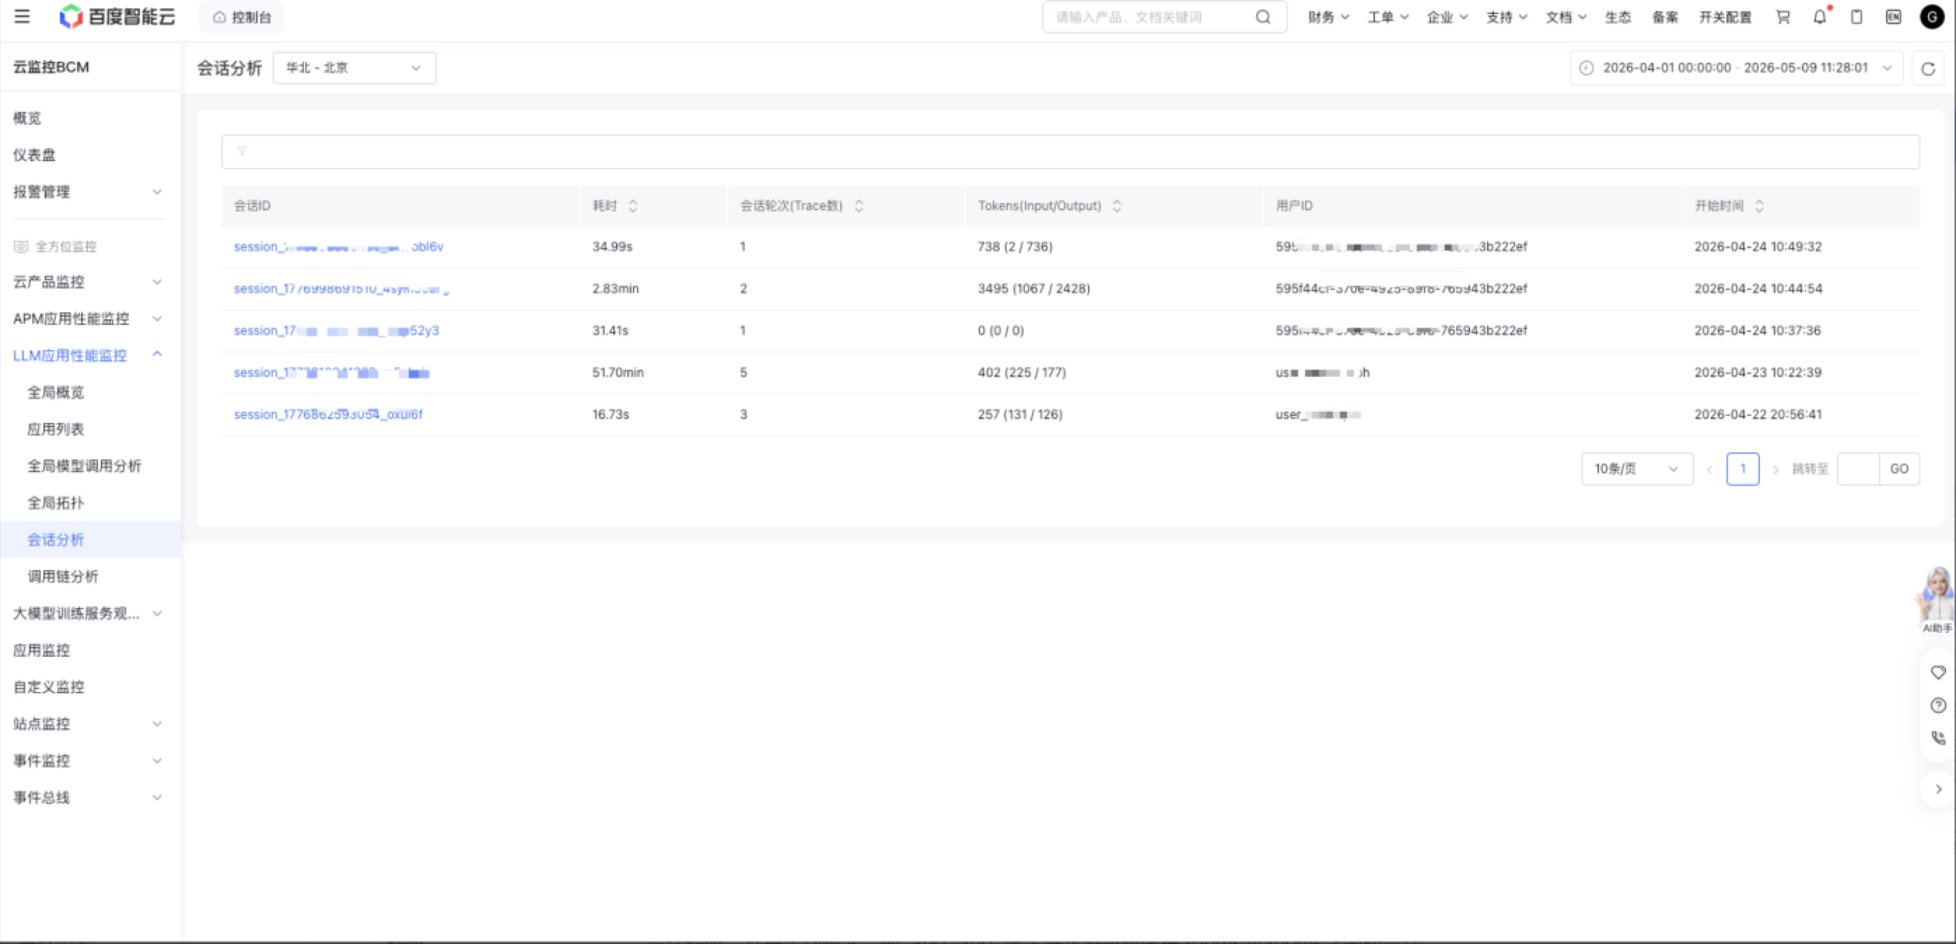Image resolution: width=1956 pixels, height=944 pixels.
Task: Sort by 耗时 column
Action: [632, 206]
